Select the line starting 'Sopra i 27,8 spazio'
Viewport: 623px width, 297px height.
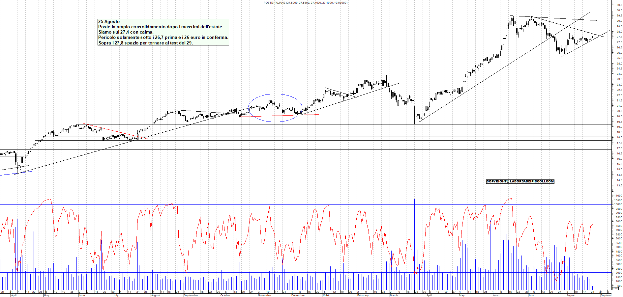click(146, 43)
